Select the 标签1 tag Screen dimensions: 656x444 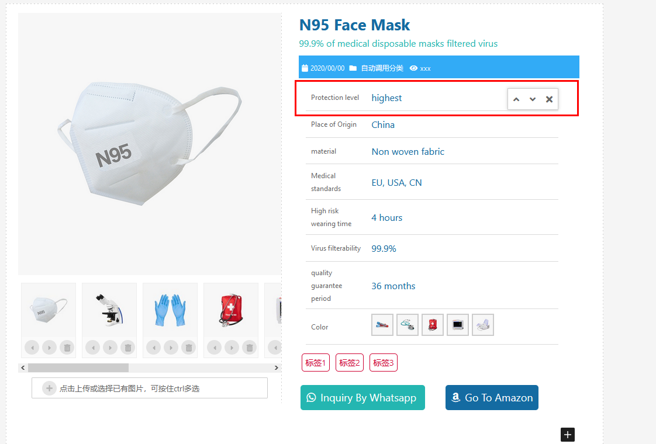pos(316,363)
